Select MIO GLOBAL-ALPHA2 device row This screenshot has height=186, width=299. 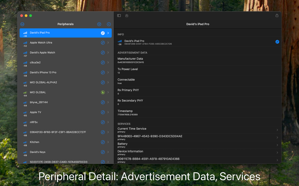tap(65, 84)
